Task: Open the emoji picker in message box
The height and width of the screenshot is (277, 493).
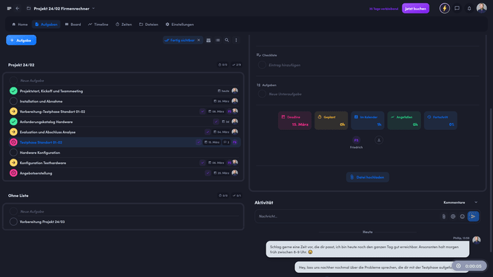Action: click(462, 216)
